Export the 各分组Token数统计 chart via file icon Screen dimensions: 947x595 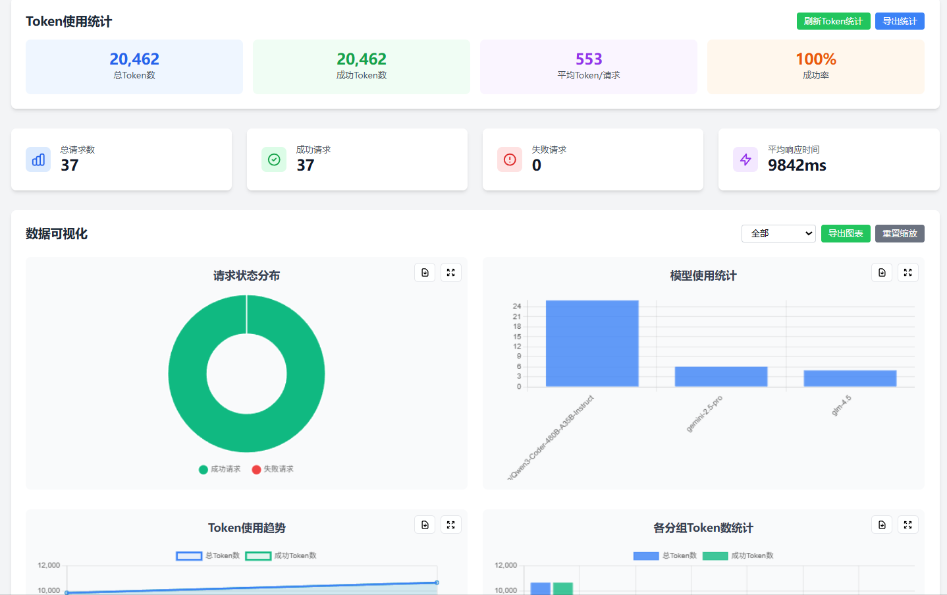pyautogui.click(x=882, y=524)
